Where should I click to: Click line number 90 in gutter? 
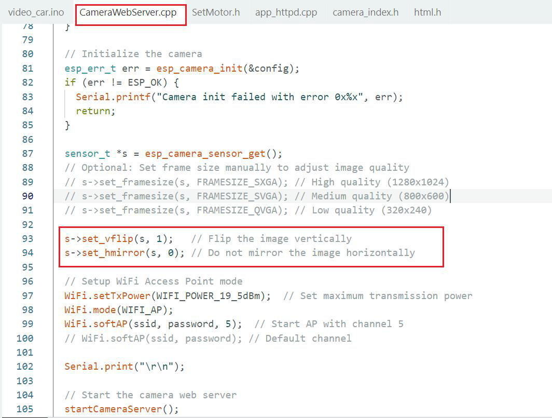point(27,196)
